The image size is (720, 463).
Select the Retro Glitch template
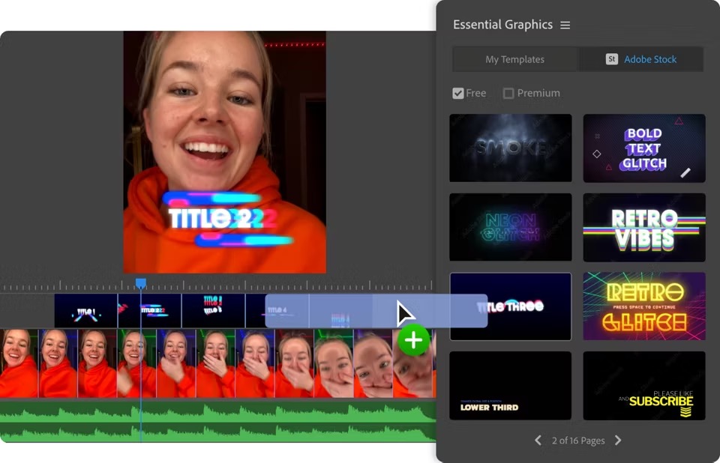point(644,306)
